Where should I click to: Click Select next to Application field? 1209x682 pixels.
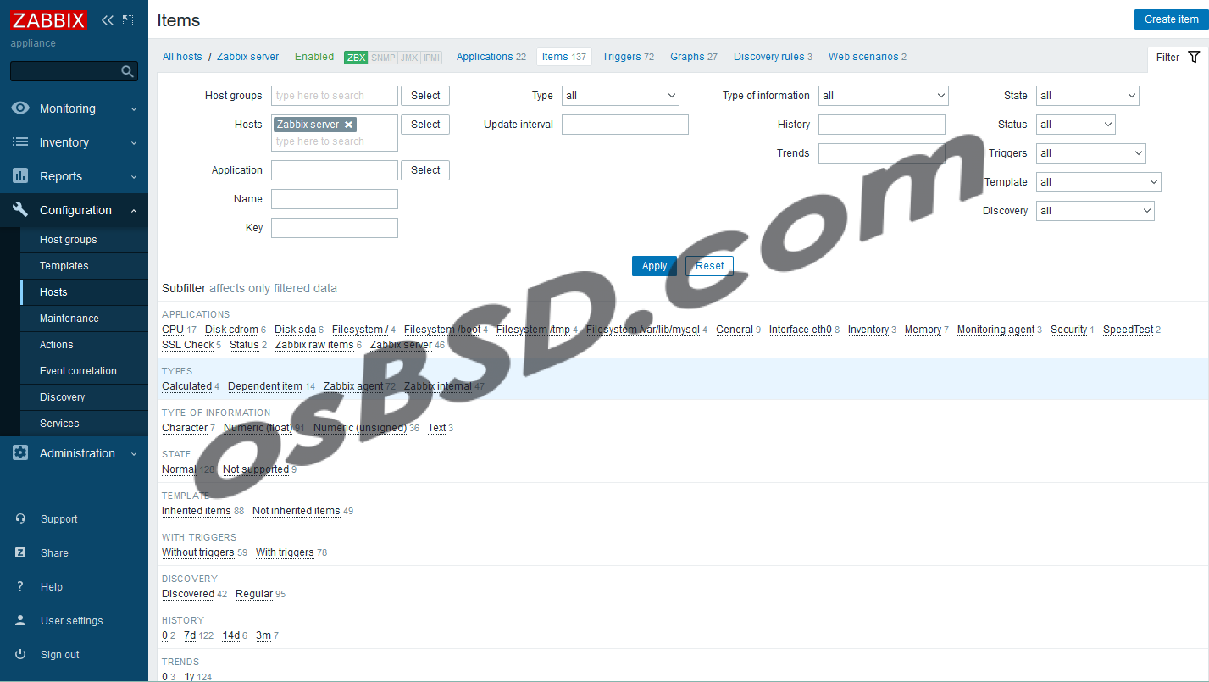tap(425, 170)
